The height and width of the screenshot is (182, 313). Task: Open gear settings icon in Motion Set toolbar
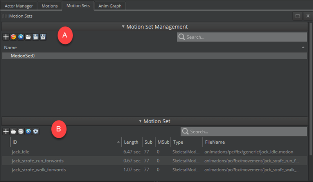pos(36,131)
